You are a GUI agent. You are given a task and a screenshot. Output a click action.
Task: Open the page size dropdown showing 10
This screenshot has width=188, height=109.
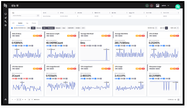coord(30,100)
